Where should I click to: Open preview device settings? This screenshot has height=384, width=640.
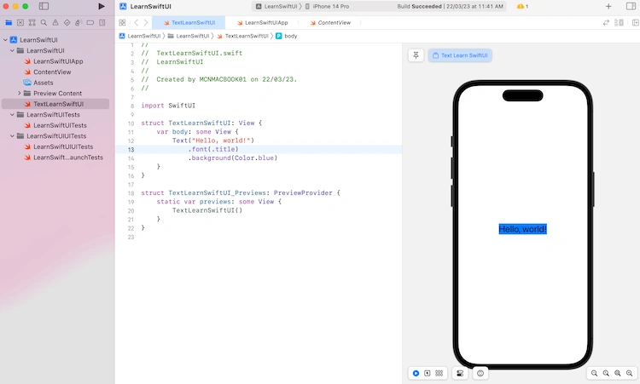pyautogui.click(x=460, y=373)
